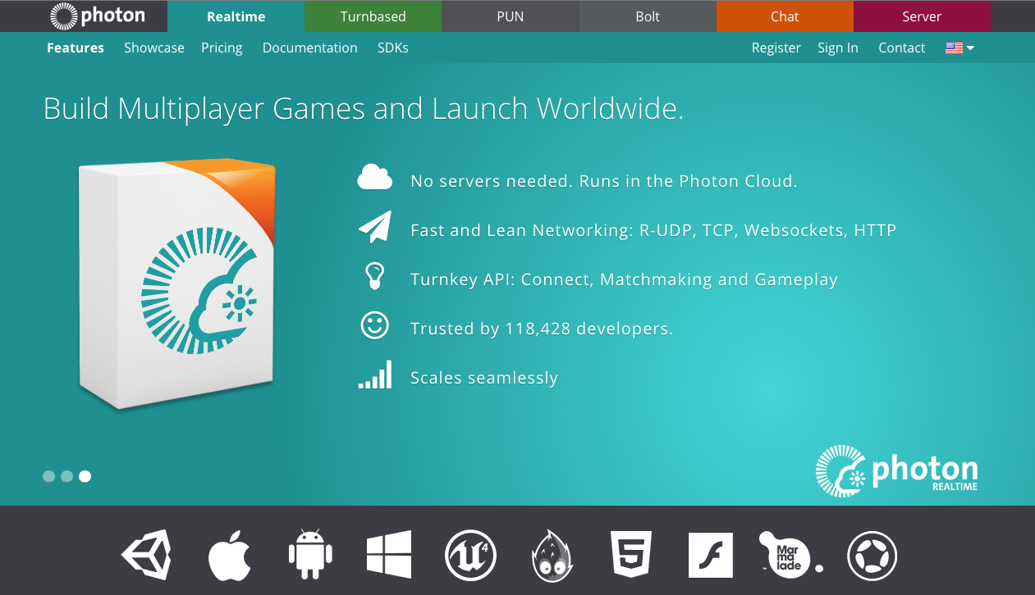Click text 'Turnkey API: Connect, Matchmaking and Gameplay'
The image size is (1035, 595).
click(624, 279)
